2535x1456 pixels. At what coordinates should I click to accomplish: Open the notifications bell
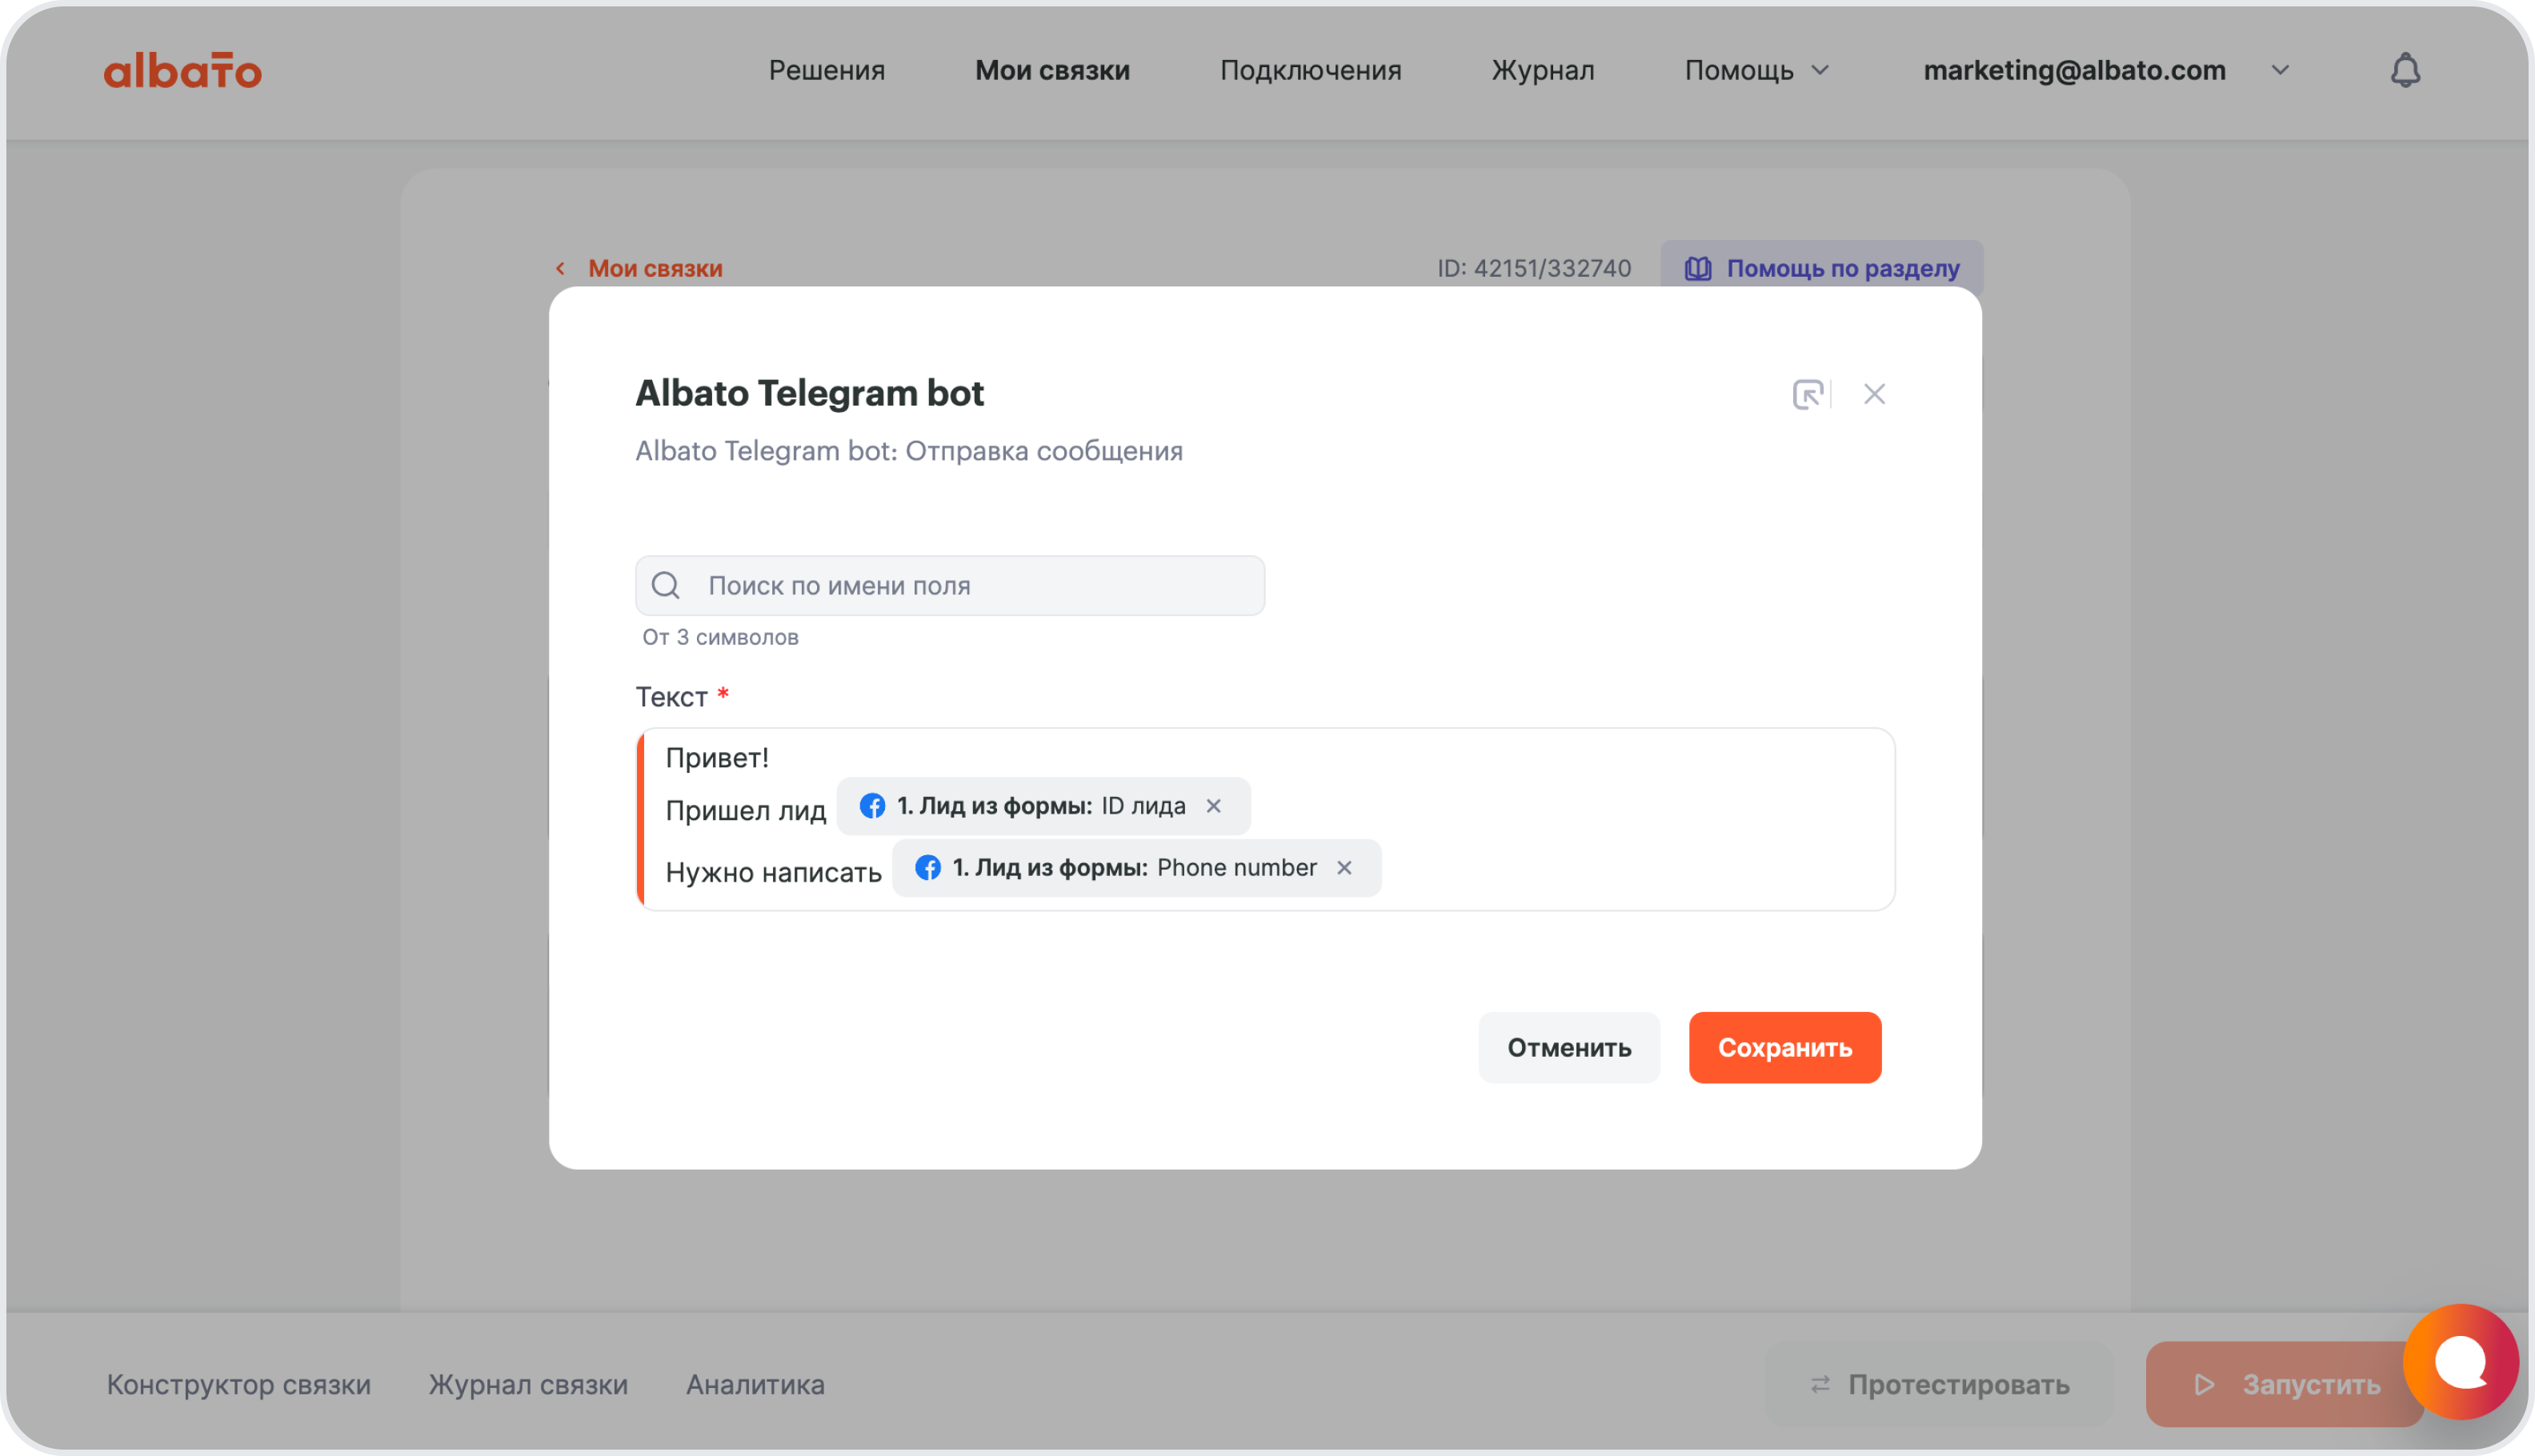2405,70
